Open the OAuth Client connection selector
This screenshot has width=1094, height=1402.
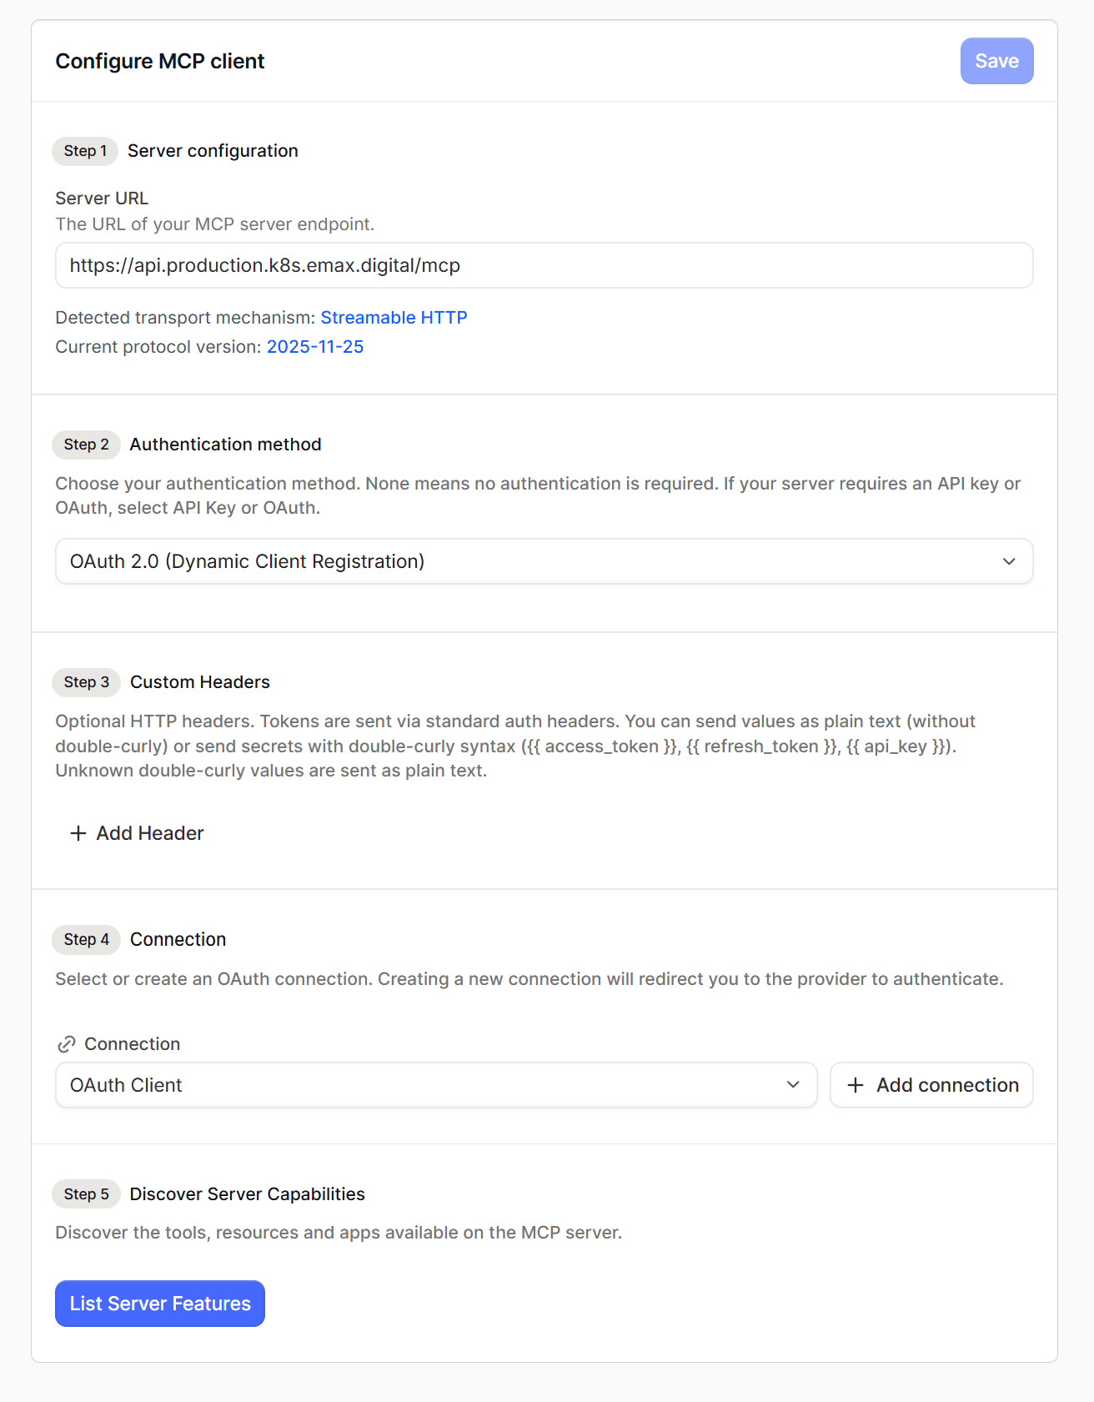point(436,1085)
